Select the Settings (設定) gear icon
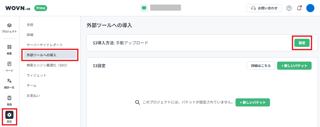 [x=9, y=115]
